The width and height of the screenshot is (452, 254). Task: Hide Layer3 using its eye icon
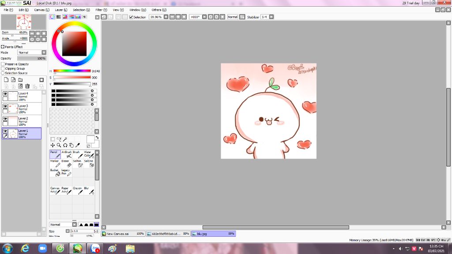pyautogui.click(x=5, y=106)
